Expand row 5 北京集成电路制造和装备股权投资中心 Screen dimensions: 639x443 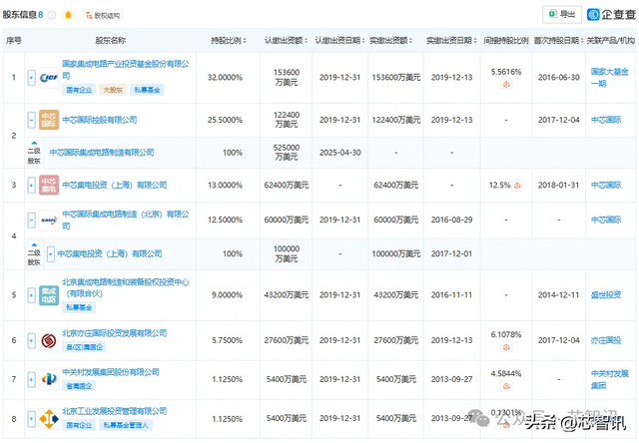[31, 295]
